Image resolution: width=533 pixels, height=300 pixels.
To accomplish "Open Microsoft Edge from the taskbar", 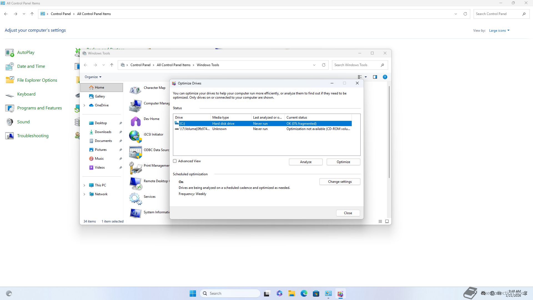I will point(304,293).
